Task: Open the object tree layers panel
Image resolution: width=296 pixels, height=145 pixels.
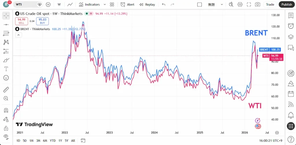Action: pyautogui.click(x=291, y=37)
